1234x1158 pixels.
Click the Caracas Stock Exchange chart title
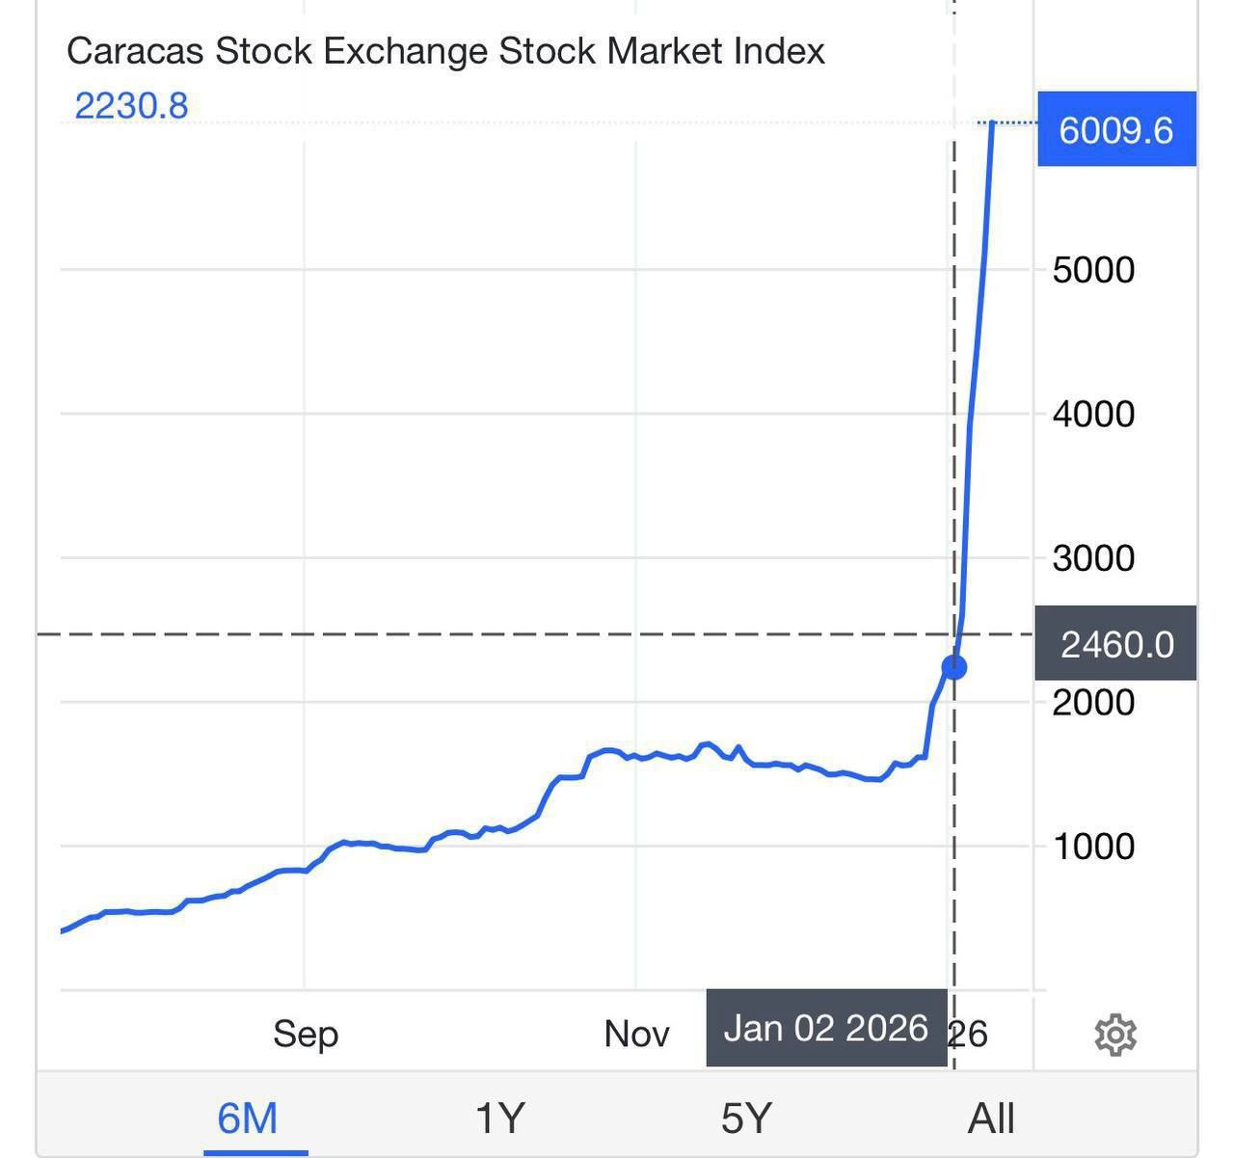[445, 51]
